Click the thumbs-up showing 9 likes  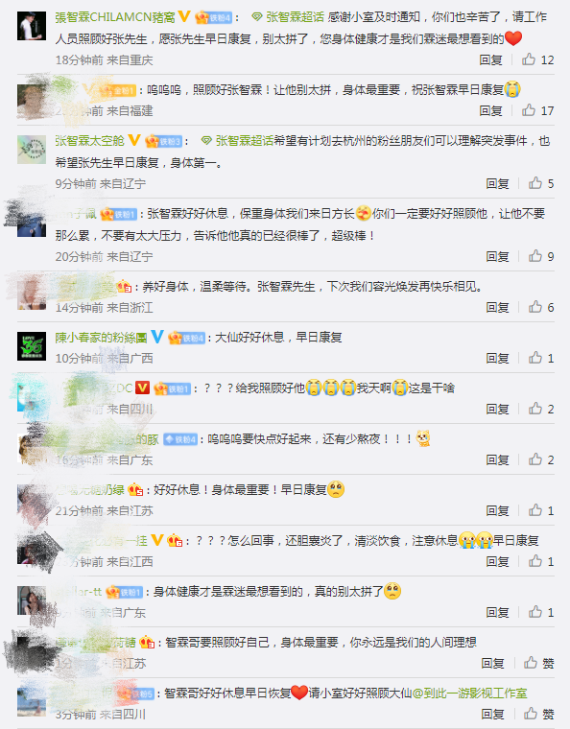tap(535, 256)
